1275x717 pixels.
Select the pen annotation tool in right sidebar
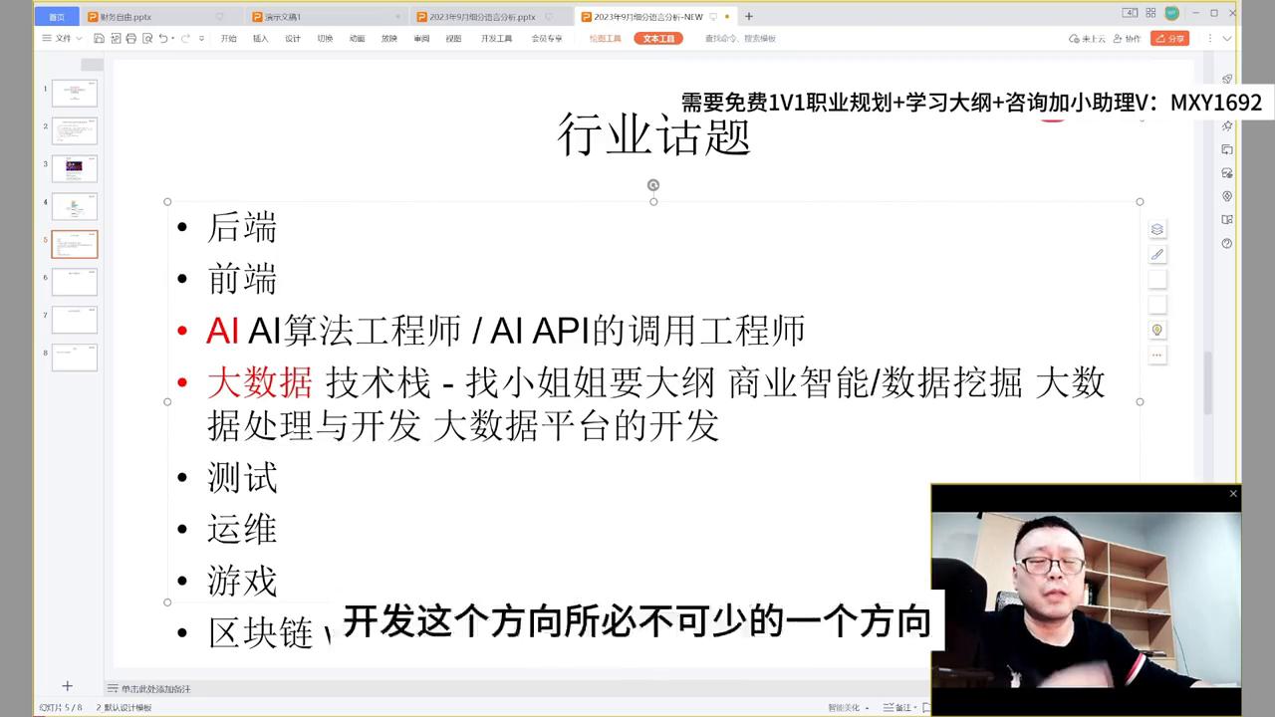pyautogui.click(x=1157, y=254)
